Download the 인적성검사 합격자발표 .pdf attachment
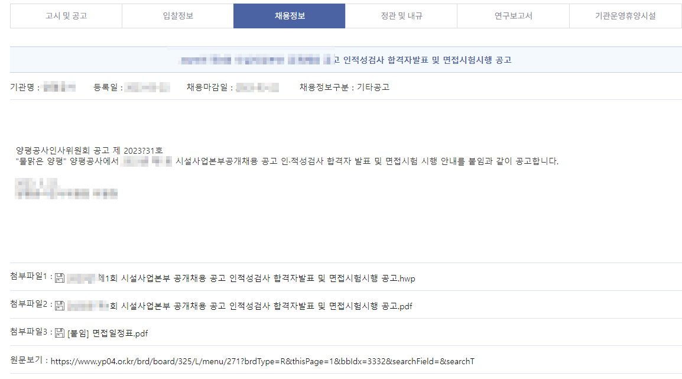 click(240, 306)
